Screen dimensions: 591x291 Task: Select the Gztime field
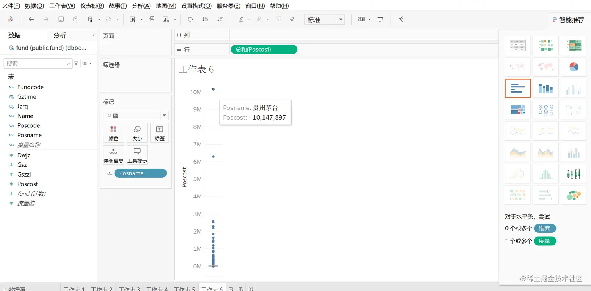point(27,96)
